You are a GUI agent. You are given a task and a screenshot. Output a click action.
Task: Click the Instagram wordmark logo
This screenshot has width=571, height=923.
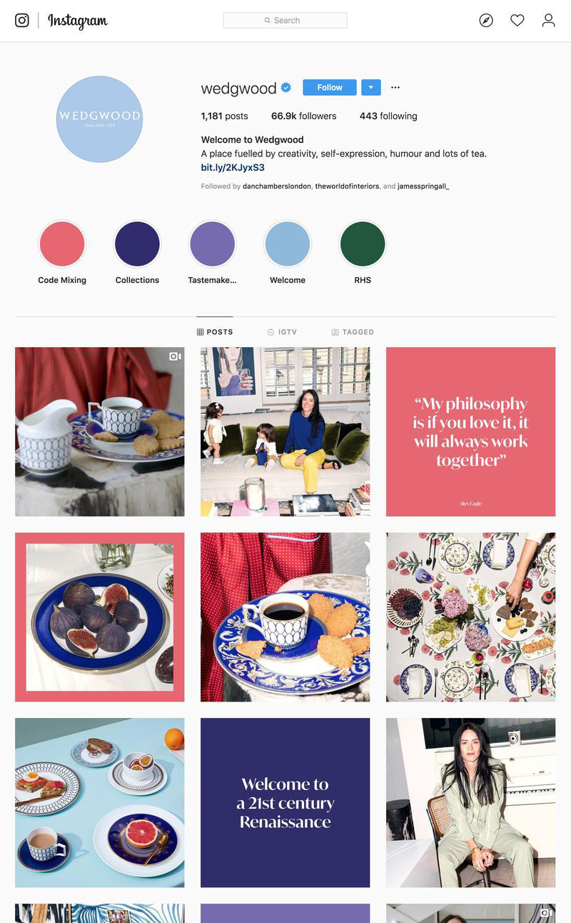(x=78, y=21)
